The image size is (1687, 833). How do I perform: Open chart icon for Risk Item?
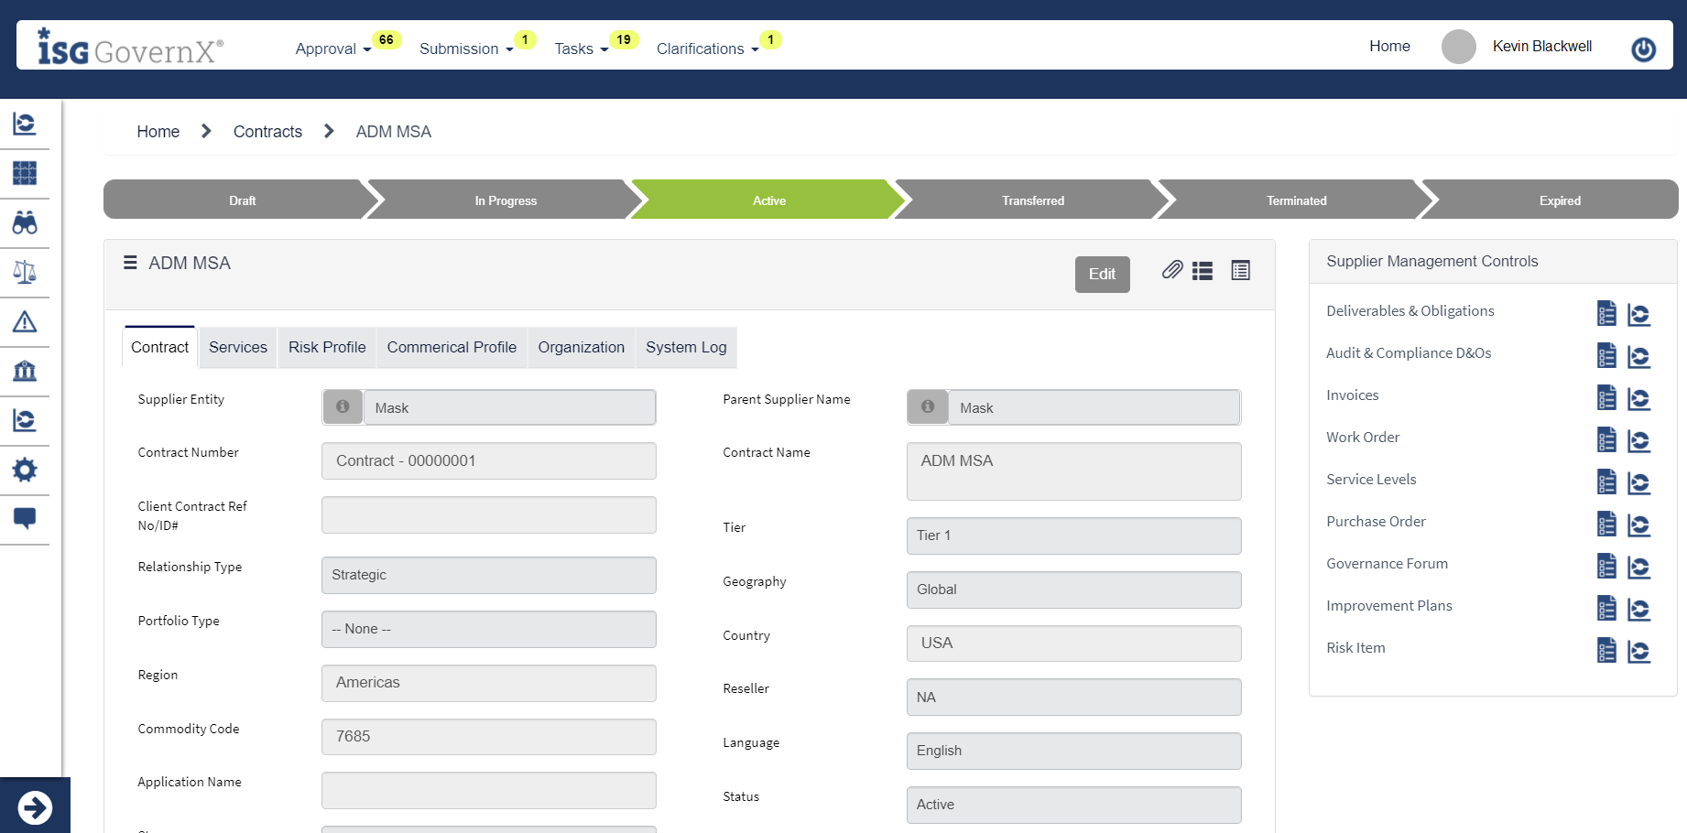coord(1638,651)
